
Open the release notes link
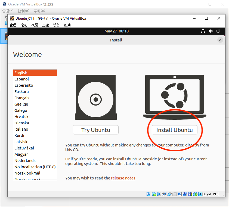[x=123, y=178]
